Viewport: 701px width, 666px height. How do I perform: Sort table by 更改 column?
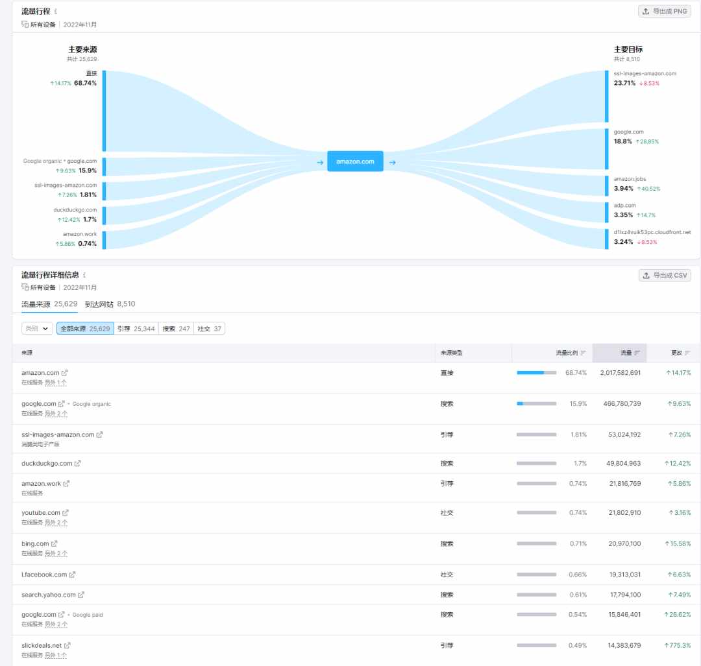coord(680,353)
